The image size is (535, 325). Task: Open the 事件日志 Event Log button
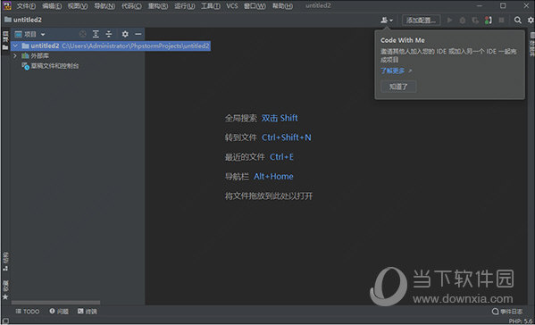507,312
